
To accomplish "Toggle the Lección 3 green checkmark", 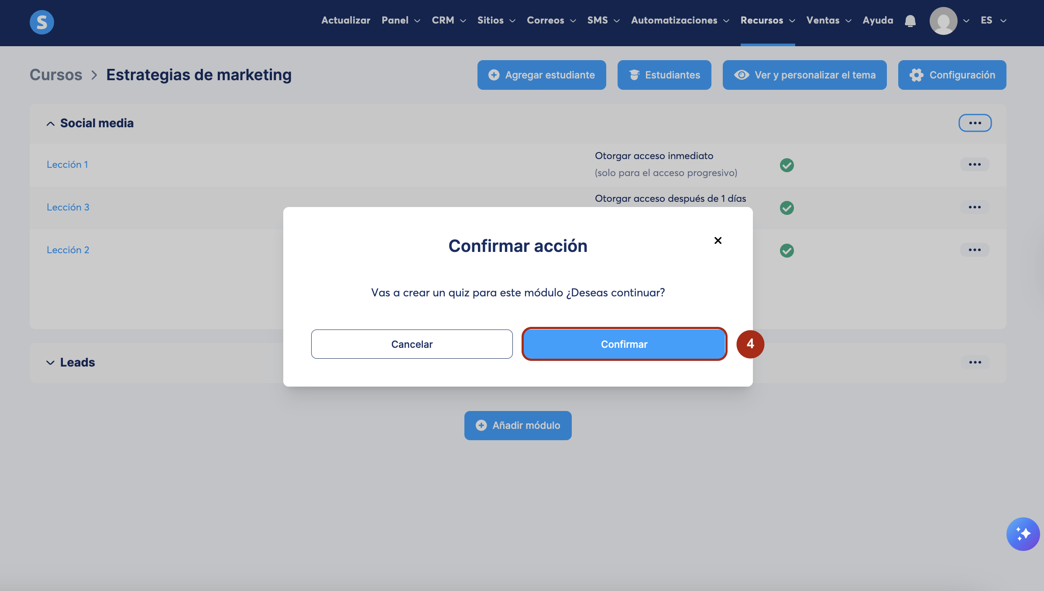I will (786, 208).
